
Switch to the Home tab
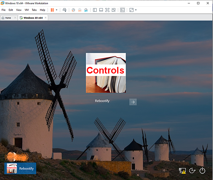[x=9, y=18]
